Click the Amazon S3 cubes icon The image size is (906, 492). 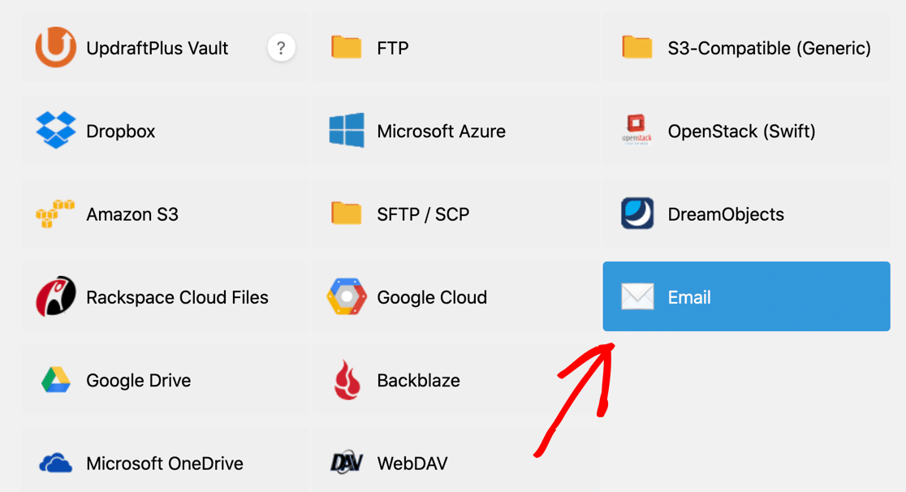[x=54, y=214]
